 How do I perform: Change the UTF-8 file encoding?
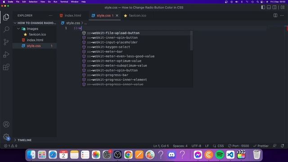tap(196, 146)
